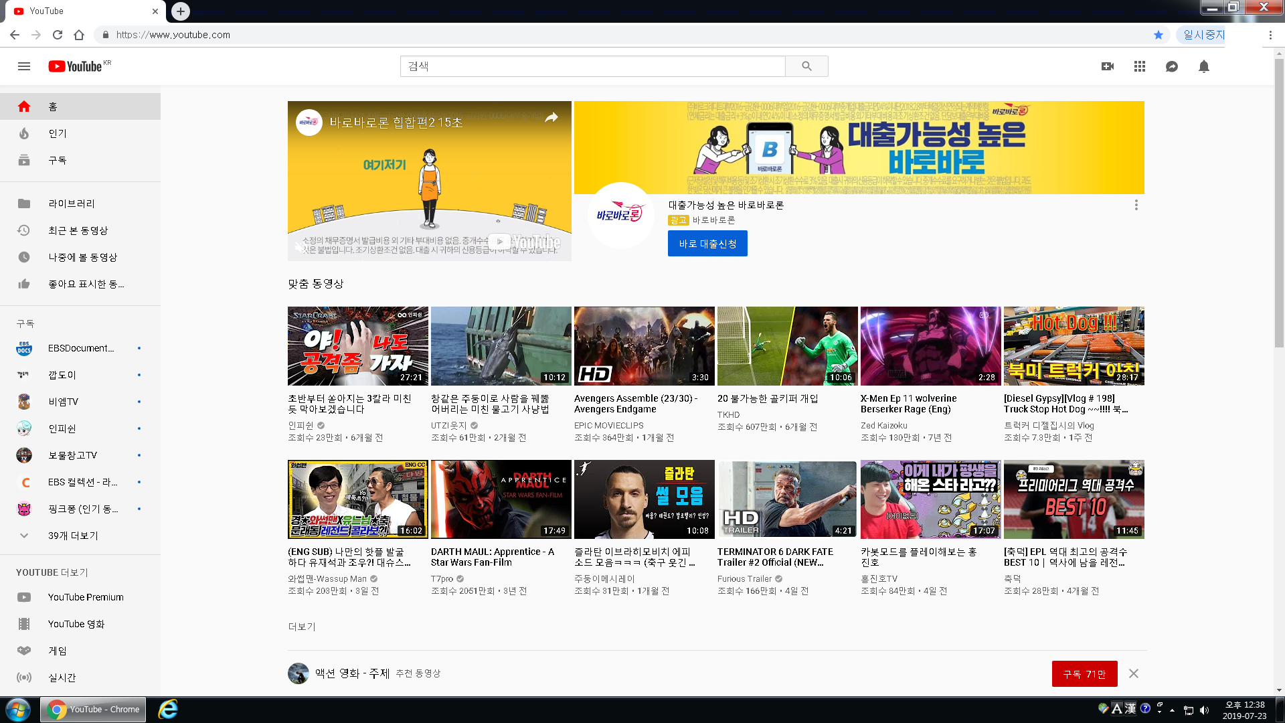Click the address bar URL
1285x723 pixels.
(x=173, y=35)
